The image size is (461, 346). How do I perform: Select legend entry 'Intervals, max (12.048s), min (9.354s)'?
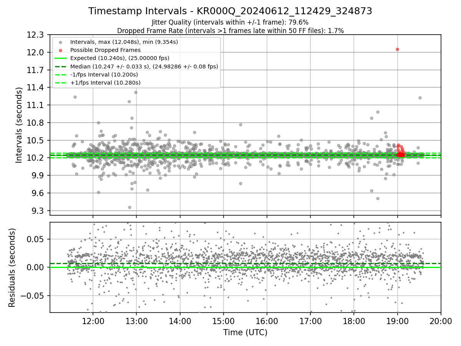124,42
